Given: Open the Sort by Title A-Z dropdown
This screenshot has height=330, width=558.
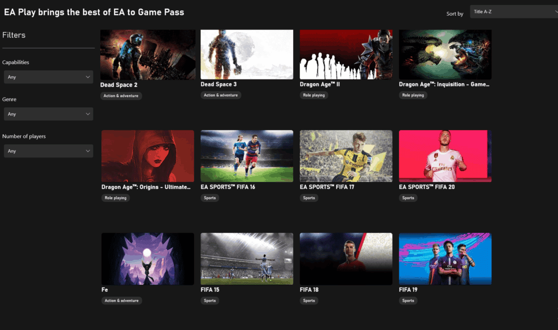Looking at the screenshot, I should coord(514,12).
